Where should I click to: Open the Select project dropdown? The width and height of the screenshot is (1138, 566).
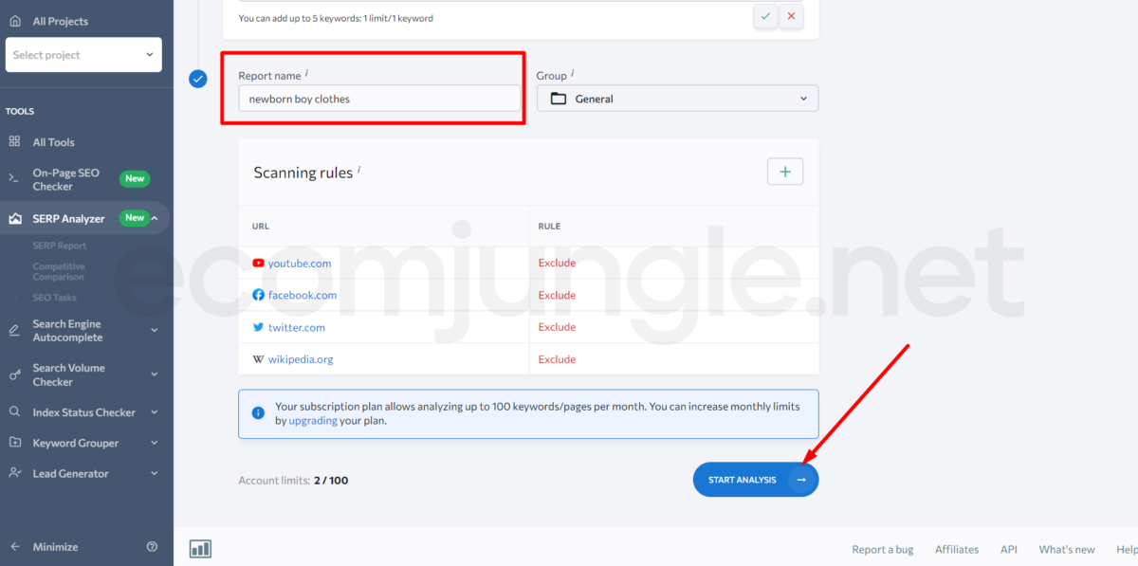point(83,55)
